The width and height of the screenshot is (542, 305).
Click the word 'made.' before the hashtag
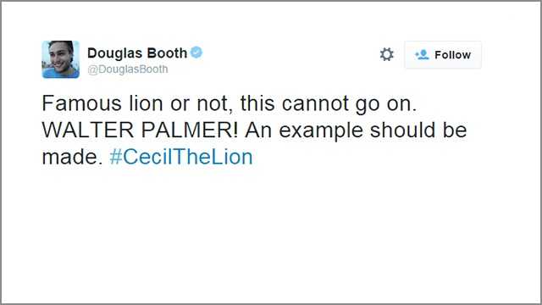[72, 157]
